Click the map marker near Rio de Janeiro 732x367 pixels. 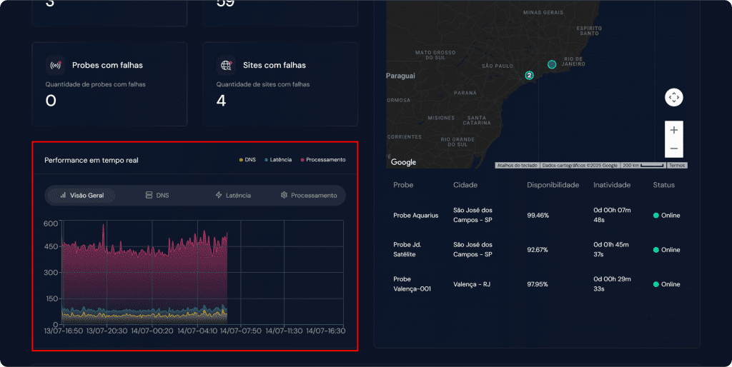552,64
